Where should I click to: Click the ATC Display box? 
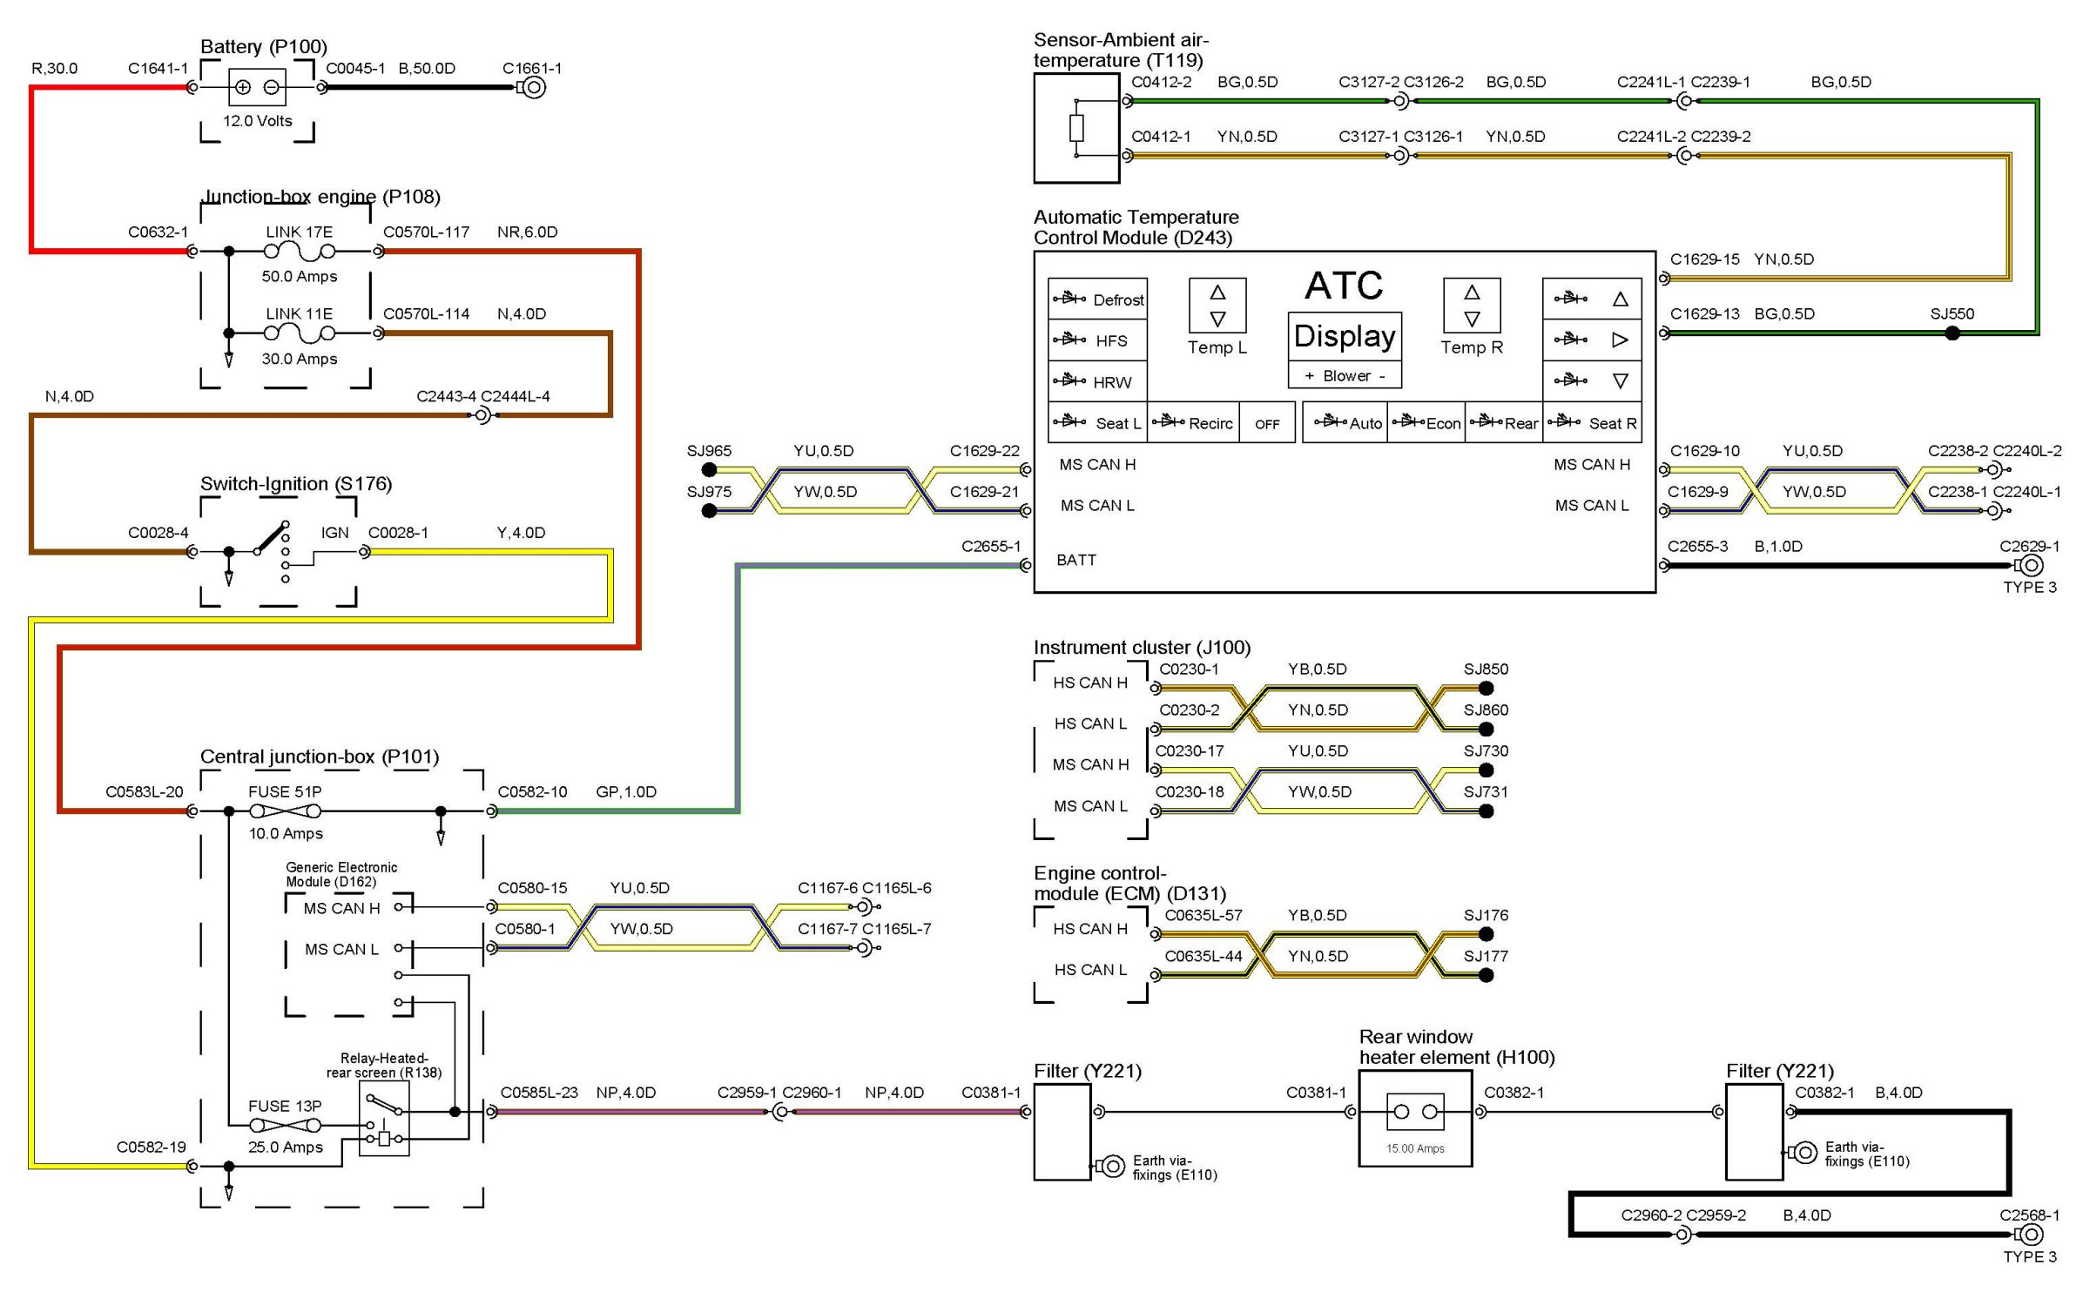tap(1345, 336)
